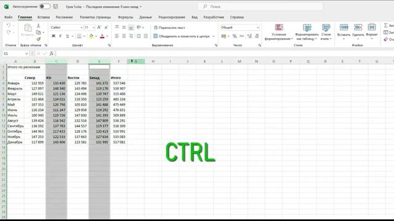Click the Increase Font Size icon
Viewport: 394px width, 221px height.
pos(99,27)
